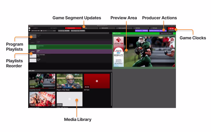Viewport: 211px width, 132px height.
Task: Open the settings gear icon
Action: tap(30, 30)
